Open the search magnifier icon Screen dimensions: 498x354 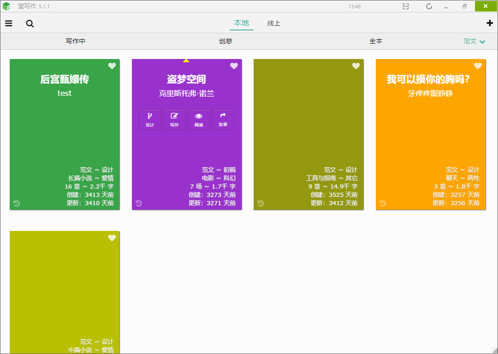click(x=30, y=24)
